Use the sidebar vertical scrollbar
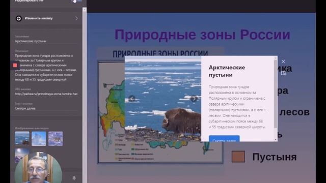Screen dimensions: 326x183 click(x=85, y=96)
